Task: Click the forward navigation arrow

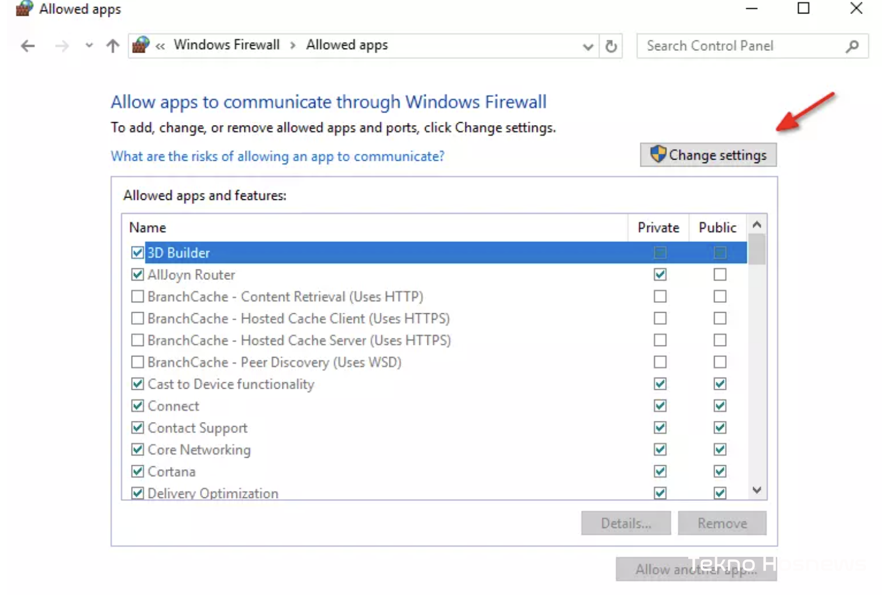Action: pyautogui.click(x=61, y=46)
